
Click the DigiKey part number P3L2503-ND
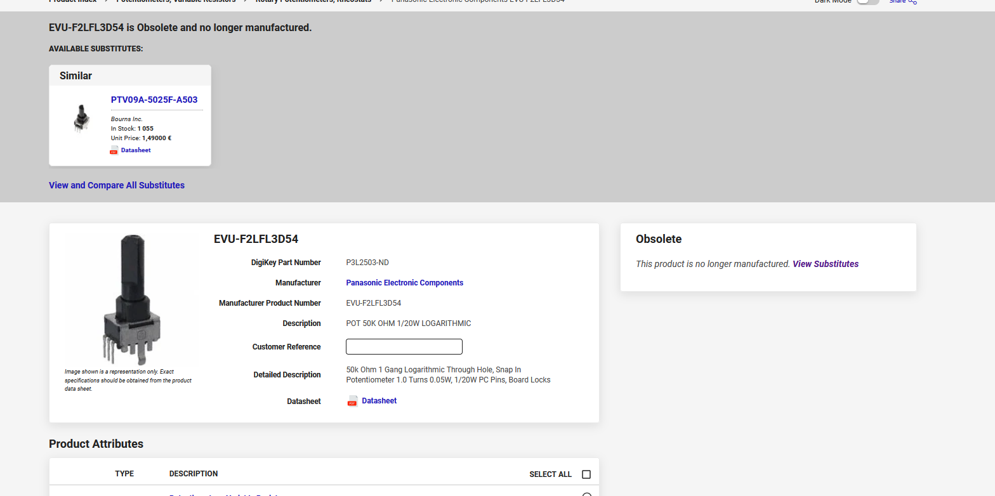367,263
